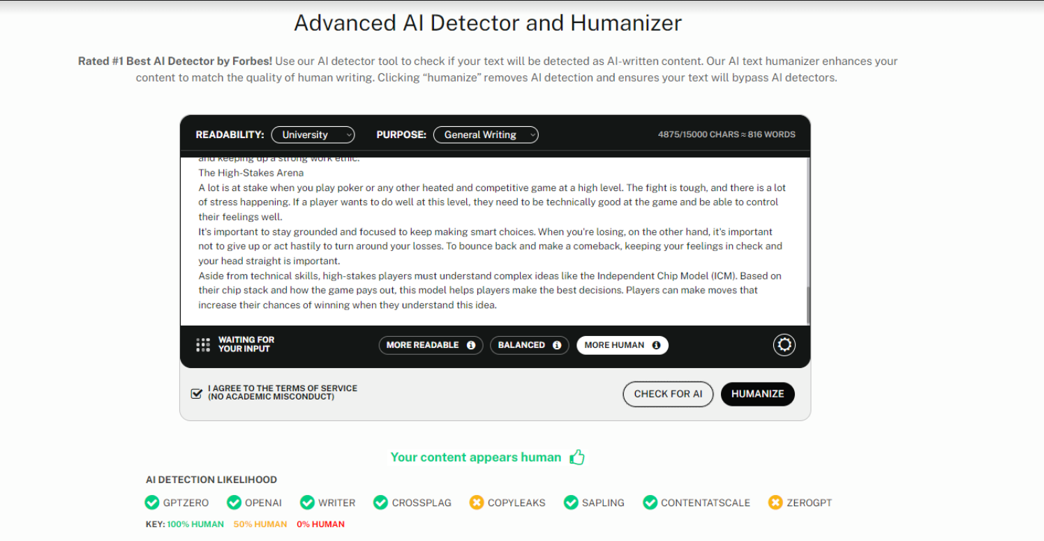The image size is (1044, 541).
Task: Click the ZeroGPT orange X icon
Action: pyautogui.click(x=775, y=503)
